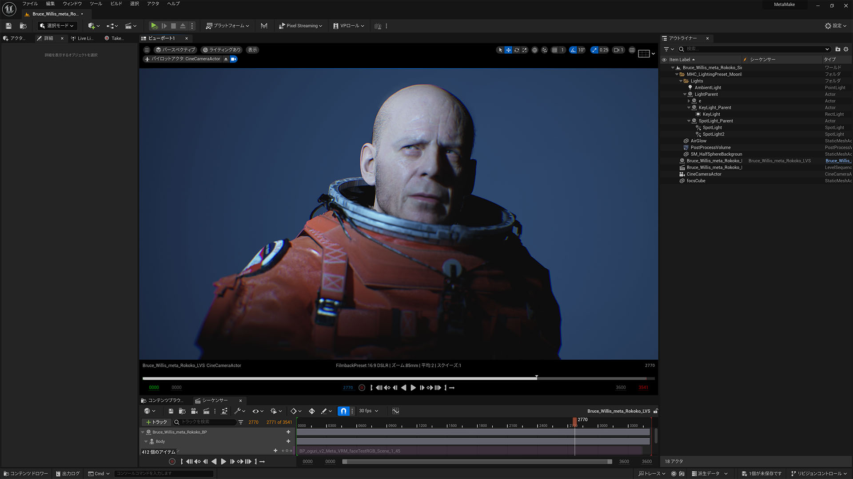Viewport: 853px width, 479px height.
Task: Switch to the コンテンツブラウザ tab
Action: (162, 400)
